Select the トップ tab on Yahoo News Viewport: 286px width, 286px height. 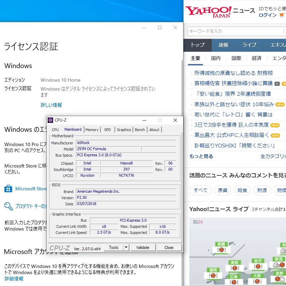point(198,45)
